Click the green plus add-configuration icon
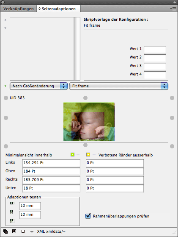 5,86
